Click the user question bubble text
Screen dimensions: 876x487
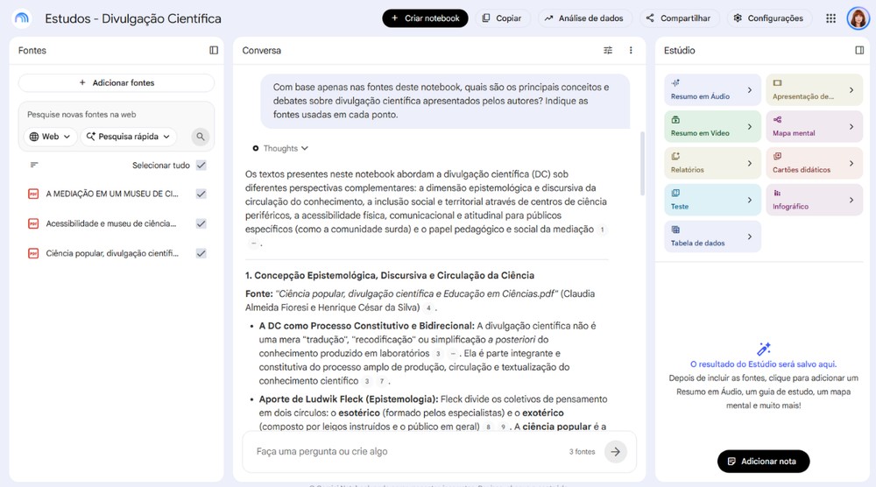(441, 101)
